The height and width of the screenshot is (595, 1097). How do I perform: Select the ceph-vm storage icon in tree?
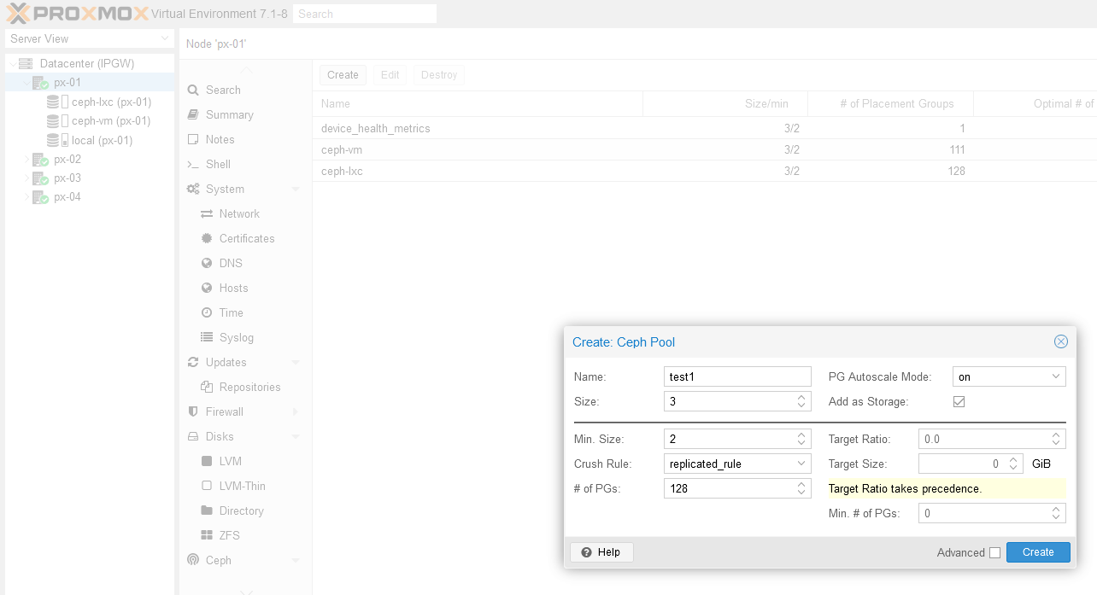coord(54,121)
